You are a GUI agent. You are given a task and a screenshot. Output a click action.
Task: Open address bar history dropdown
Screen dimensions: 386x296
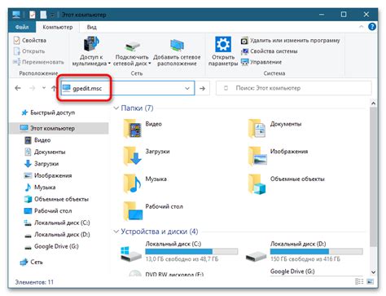[187, 88]
